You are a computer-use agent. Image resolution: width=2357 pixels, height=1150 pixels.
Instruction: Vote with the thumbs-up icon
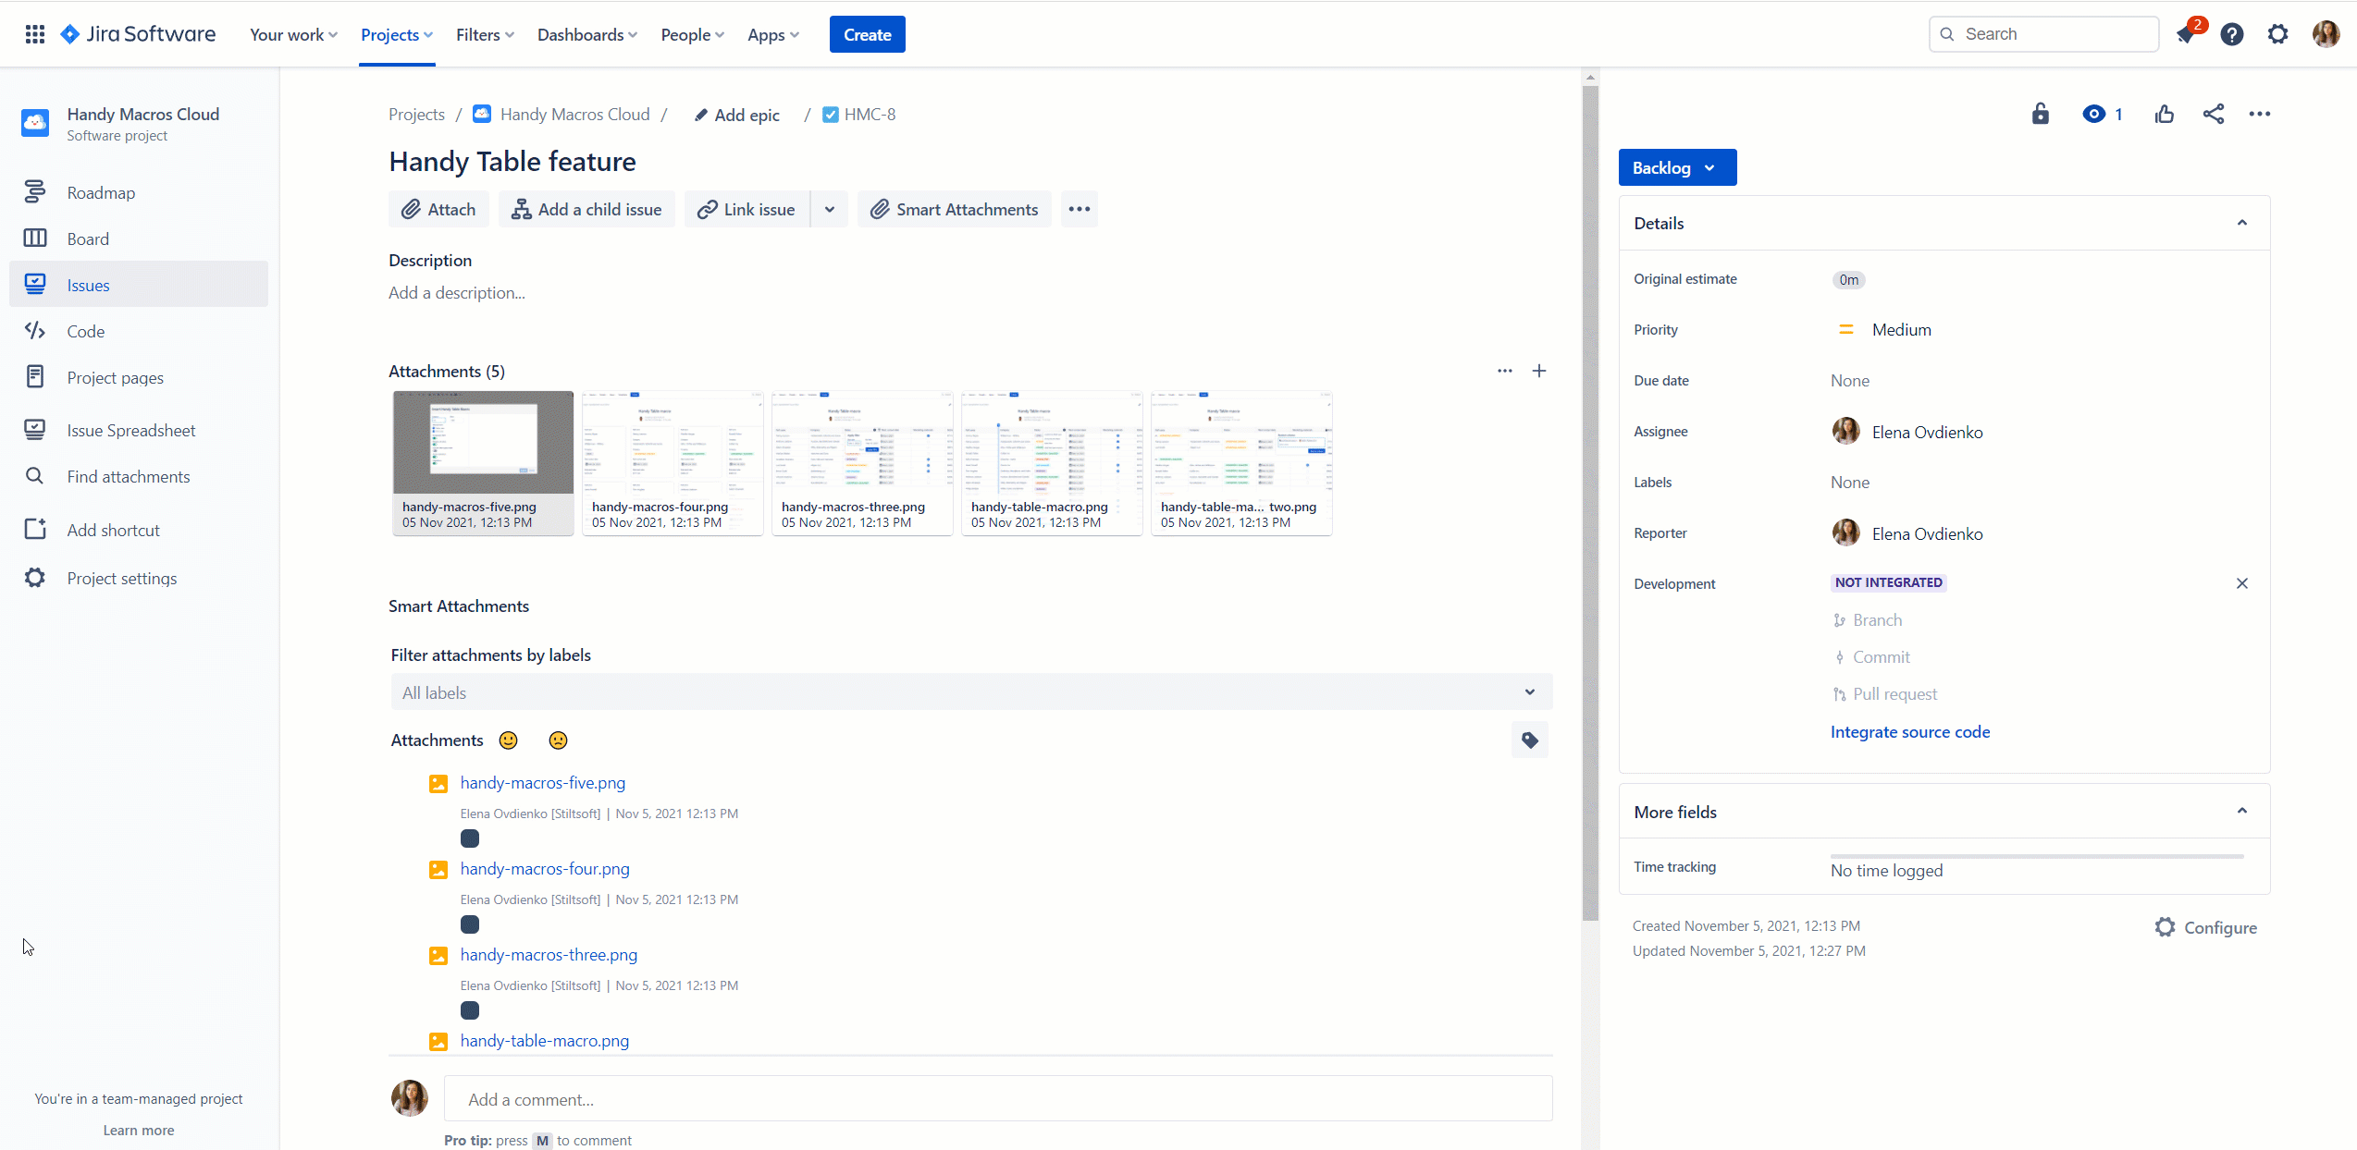2165,114
